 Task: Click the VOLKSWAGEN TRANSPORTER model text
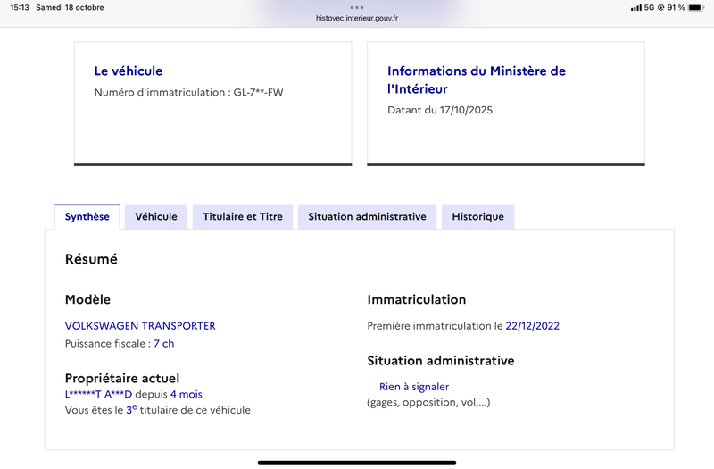click(140, 326)
